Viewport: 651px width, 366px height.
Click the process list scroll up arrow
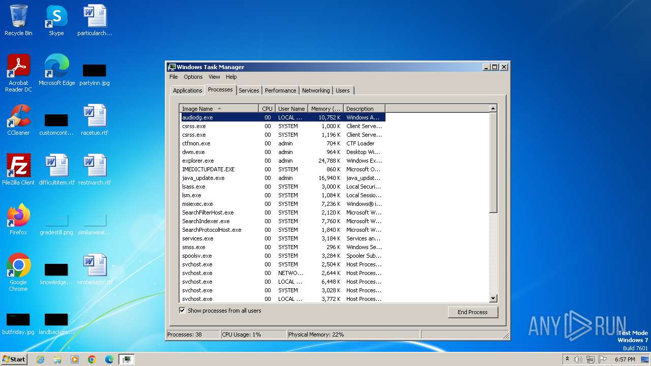click(x=493, y=108)
